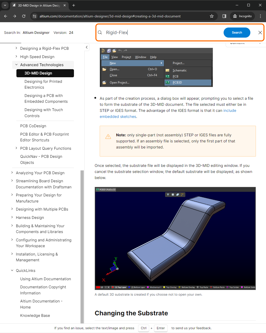
Task: Expand the High Speed Design section
Action: click(16, 57)
